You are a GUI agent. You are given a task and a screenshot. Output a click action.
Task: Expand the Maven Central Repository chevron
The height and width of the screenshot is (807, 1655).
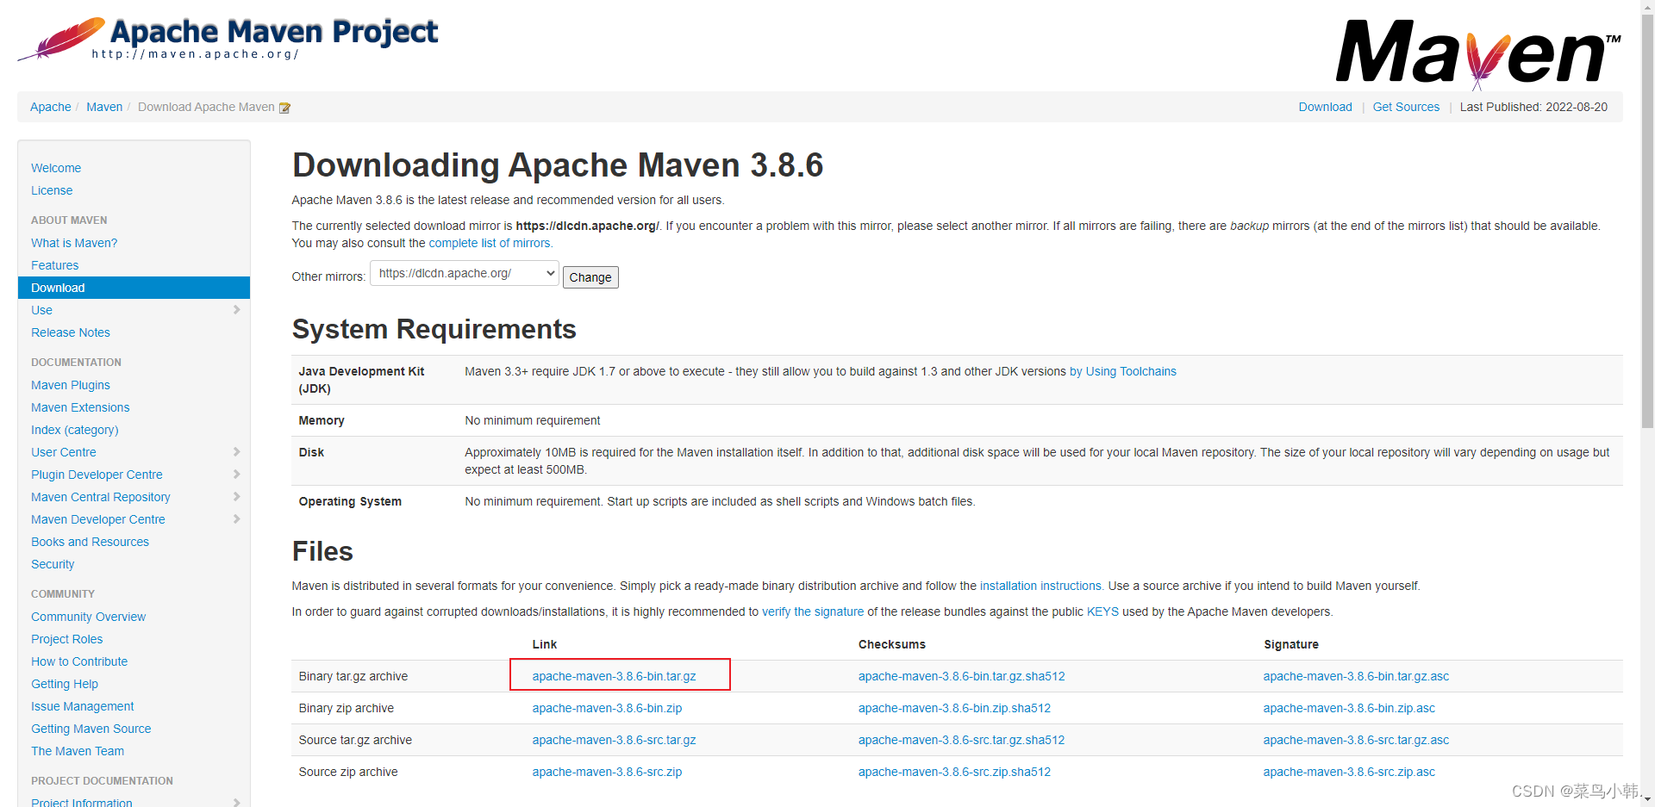coord(236,497)
